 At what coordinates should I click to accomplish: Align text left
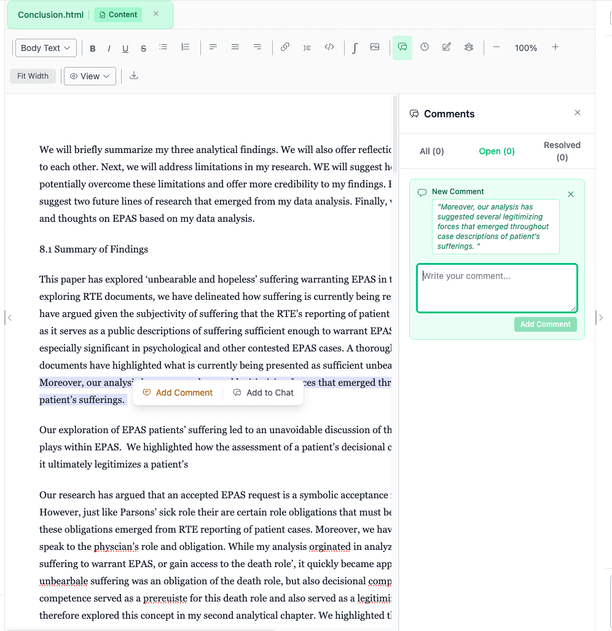[213, 47]
